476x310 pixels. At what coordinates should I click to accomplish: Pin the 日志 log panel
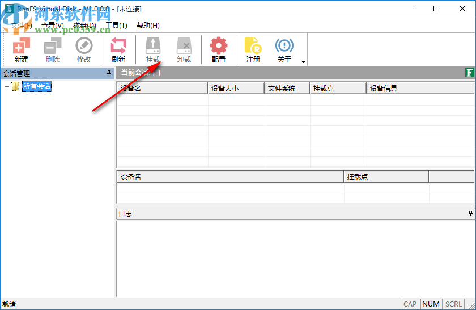pos(470,213)
